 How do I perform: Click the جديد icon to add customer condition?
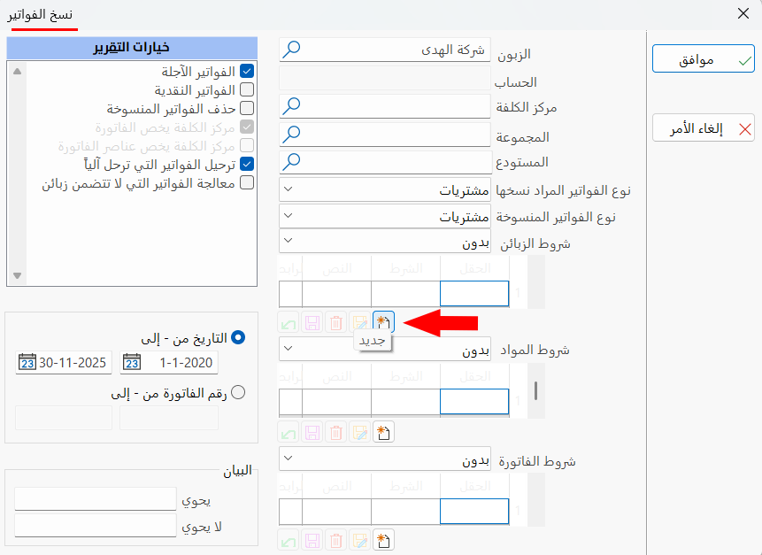tap(385, 322)
